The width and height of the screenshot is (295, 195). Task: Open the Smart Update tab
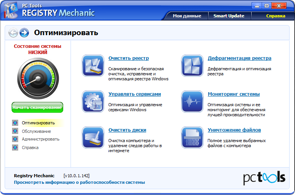click(229, 16)
